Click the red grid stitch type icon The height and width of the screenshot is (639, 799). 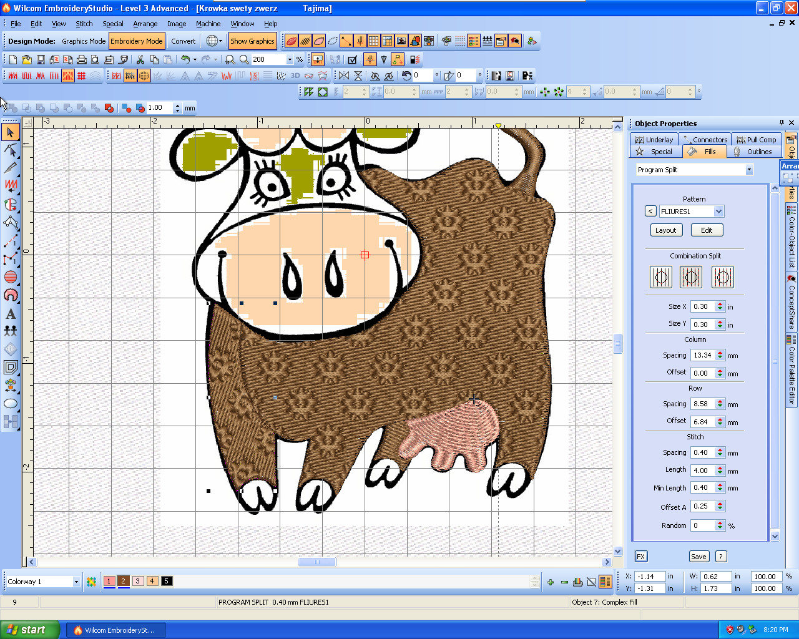82,76
